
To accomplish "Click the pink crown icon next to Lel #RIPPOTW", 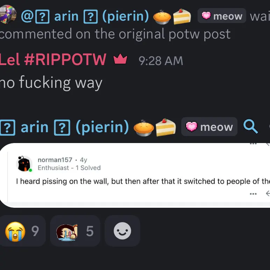I will [x=120, y=59].
